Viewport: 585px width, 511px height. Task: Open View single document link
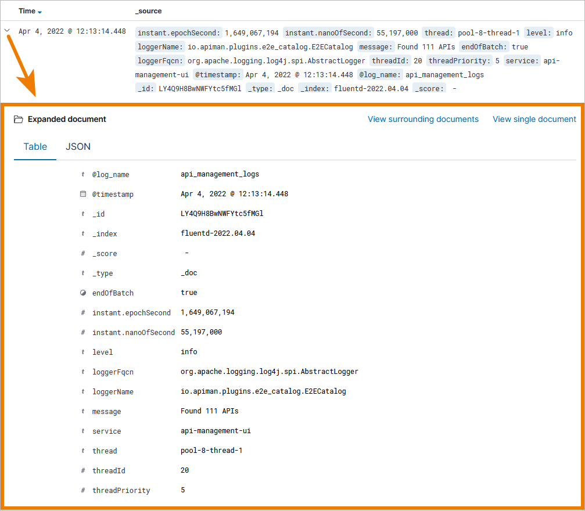[534, 120]
